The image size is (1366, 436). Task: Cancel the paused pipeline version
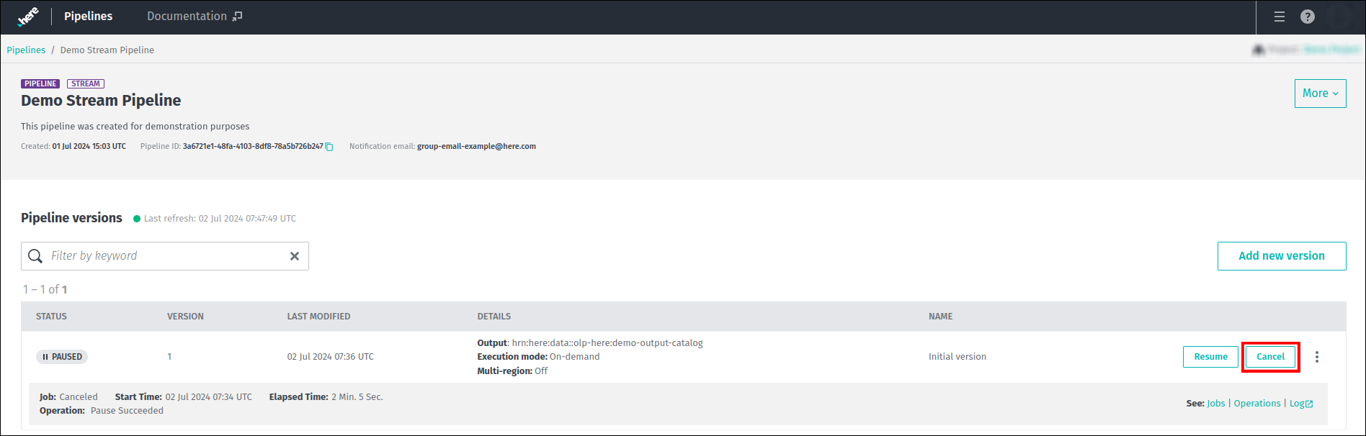[x=1270, y=357]
